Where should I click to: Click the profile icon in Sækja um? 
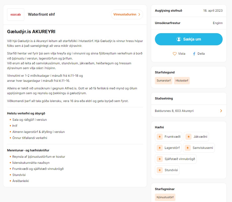(179, 39)
